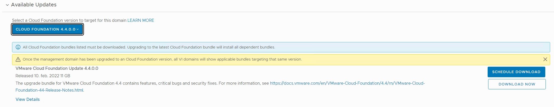Click the 'Foundation-44-Release-Notes.html' link text
Image resolution: width=554 pixels, height=107 pixels.
(49, 90)
